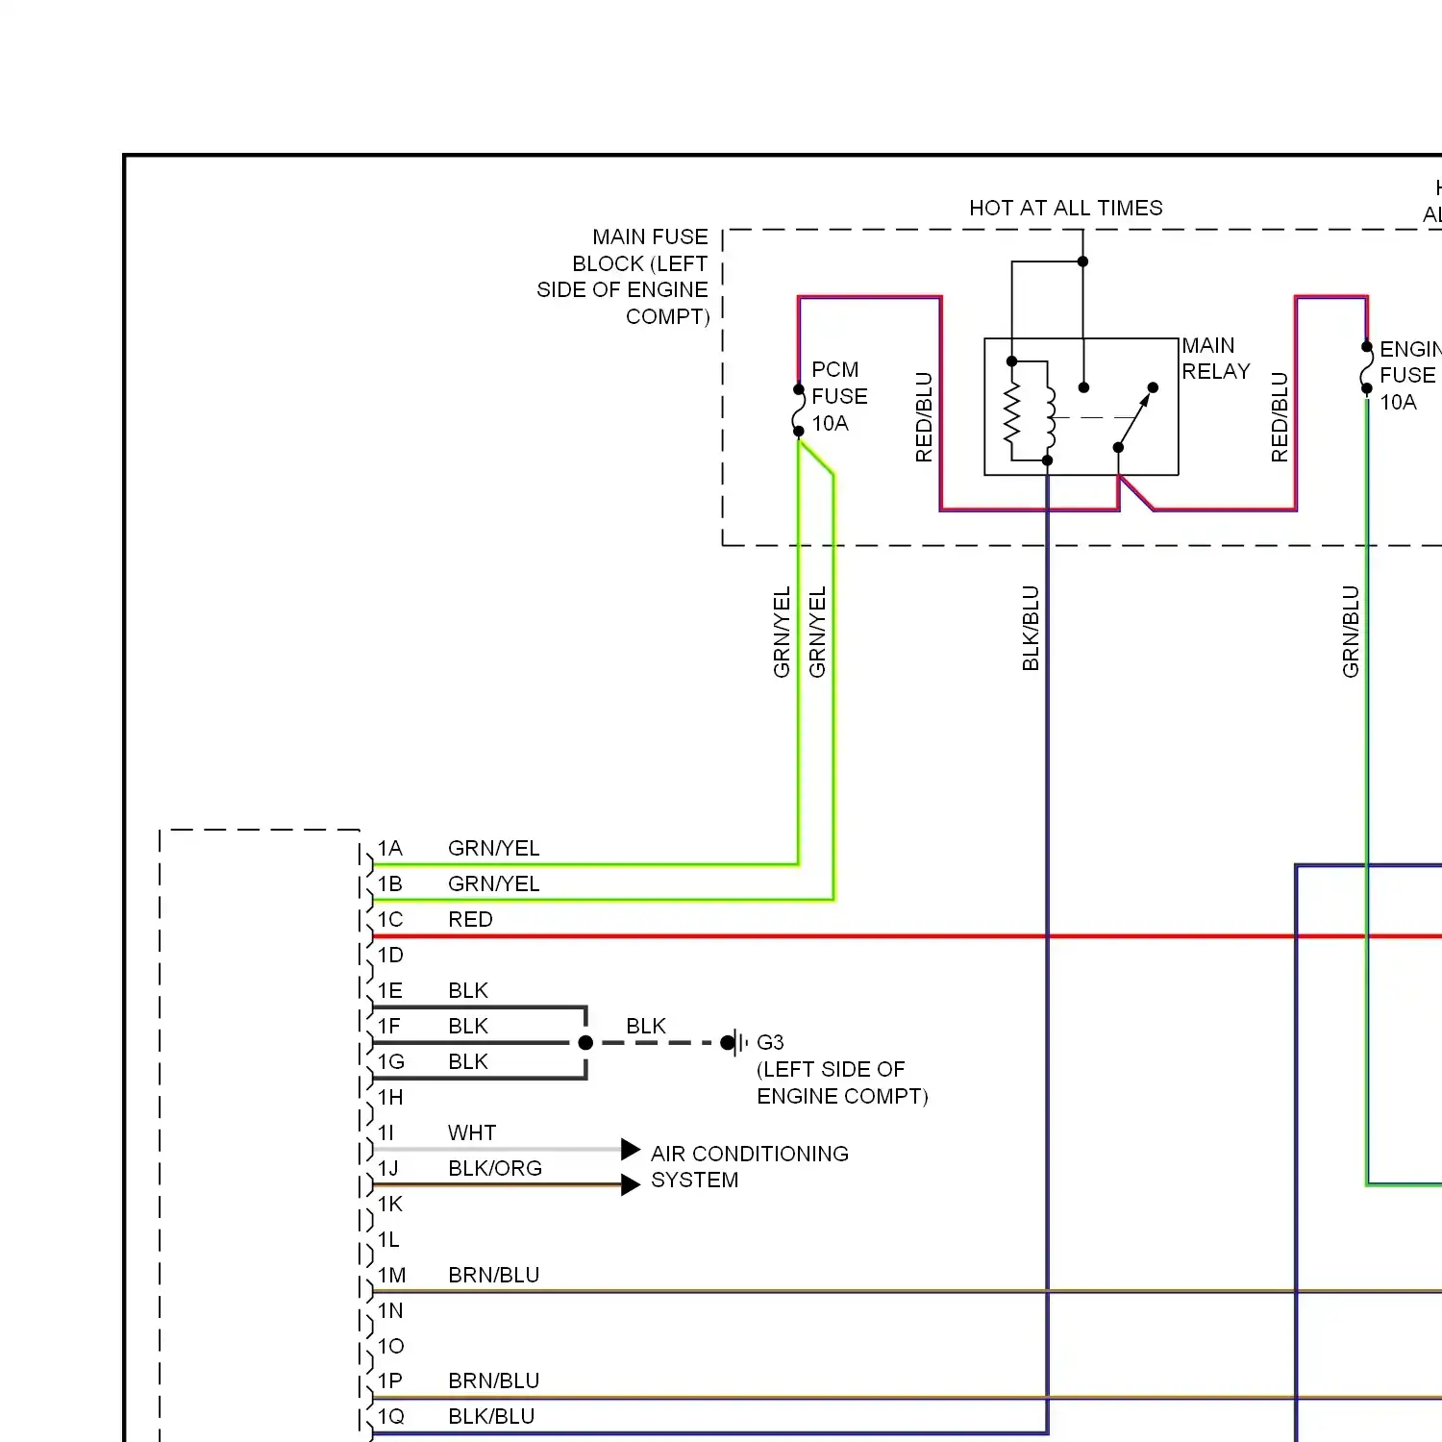This screenshot has height=1442, width=1442.
Task: Click the left vertical GRN/YEL label
Action: click(782, 632)
